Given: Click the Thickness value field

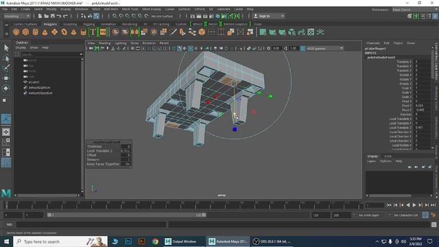Looking at the screenshot, I should (126, 146).
